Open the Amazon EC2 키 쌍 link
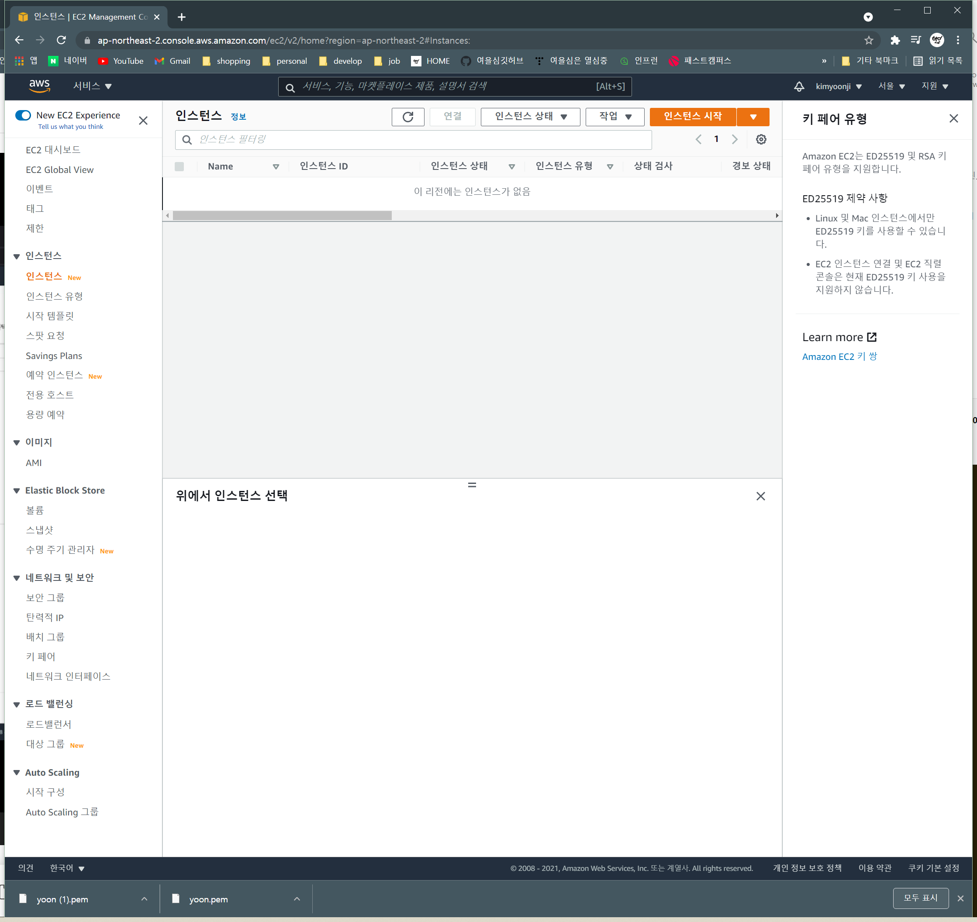The width and height of the screenshot is (977, 922). coord(839,357)
